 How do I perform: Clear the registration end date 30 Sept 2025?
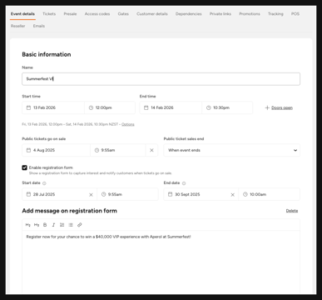(x=233, y=195)
